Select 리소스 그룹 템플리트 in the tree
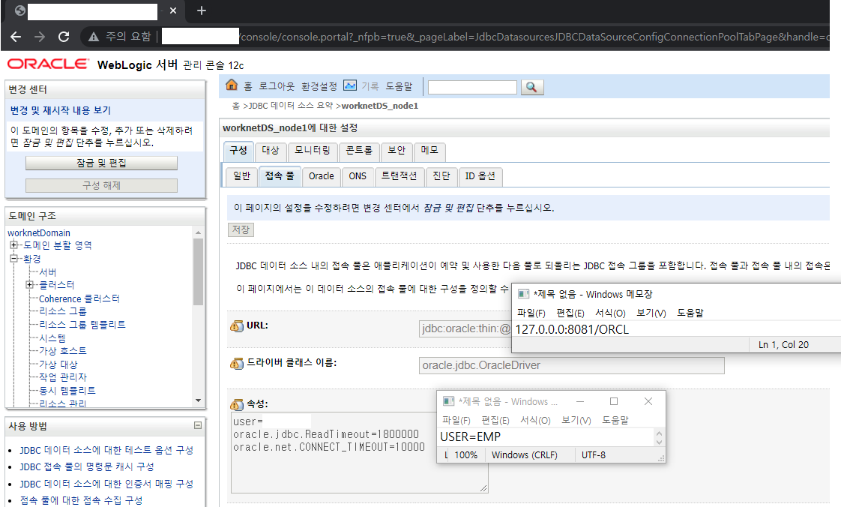This screenshot has height=507, width=841. point(82,325)
